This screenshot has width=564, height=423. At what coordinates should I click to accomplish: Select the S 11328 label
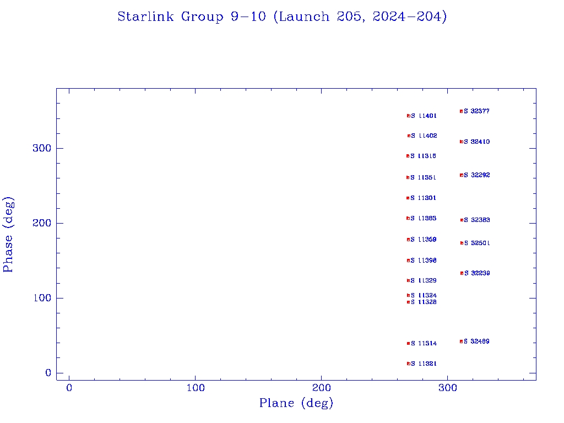pos(424,302)
